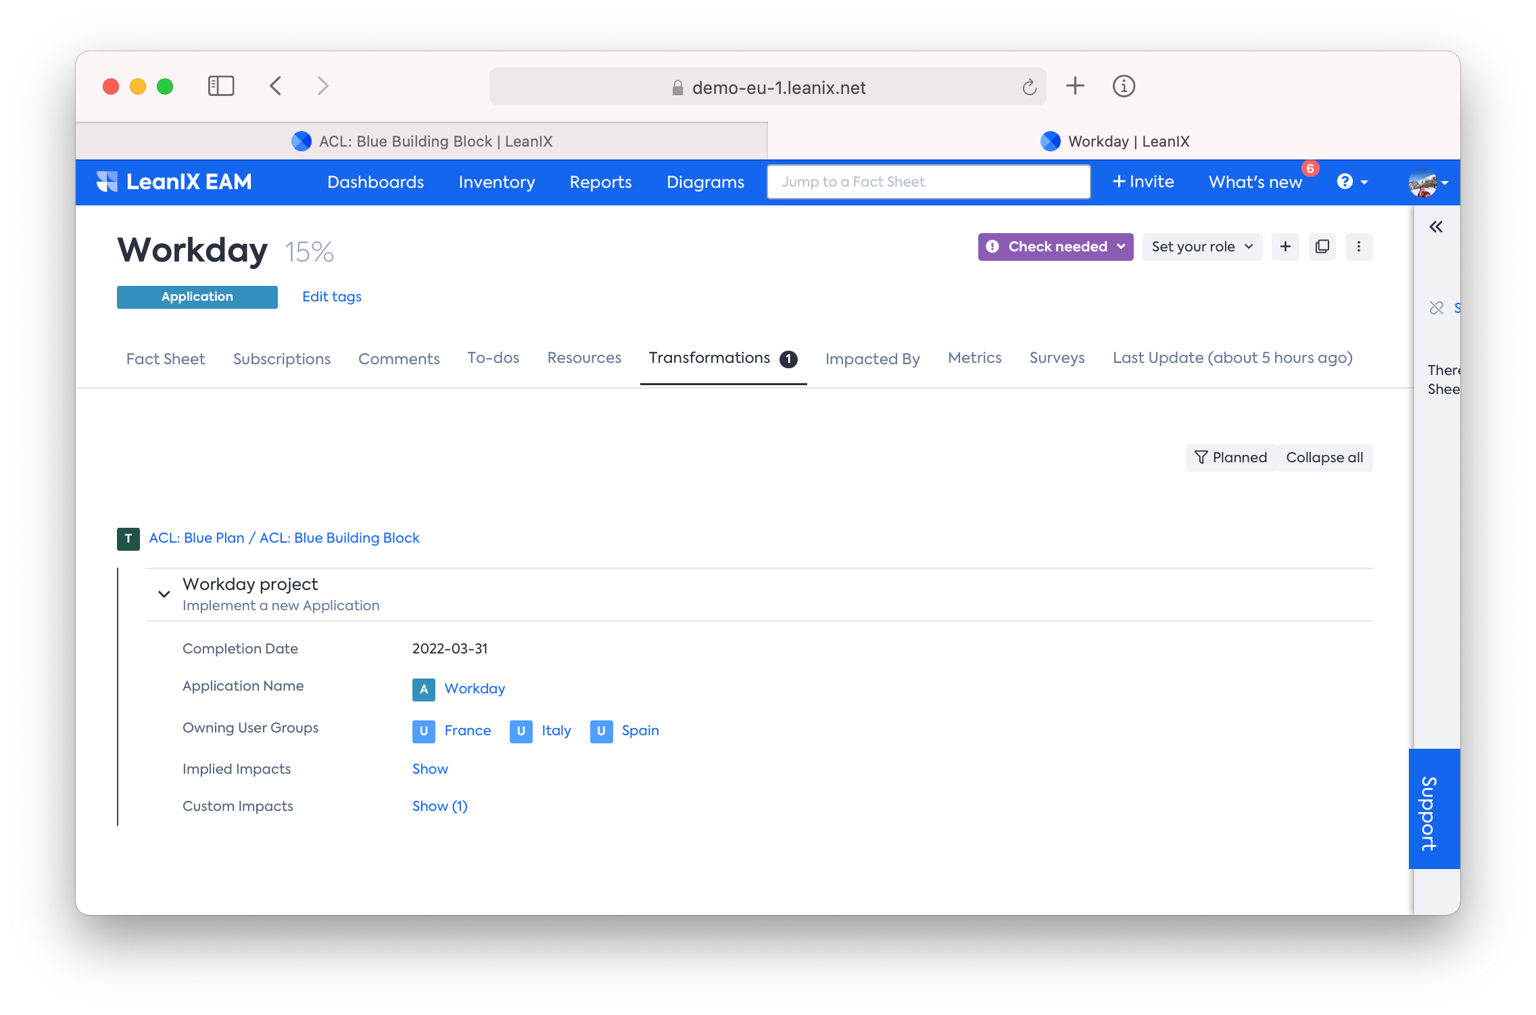Image resolution: width=1536 pixels, height=1015 pixels.
Task: Switch to ACL: Blue Building Block browser tab
Action: click(422, 141)
